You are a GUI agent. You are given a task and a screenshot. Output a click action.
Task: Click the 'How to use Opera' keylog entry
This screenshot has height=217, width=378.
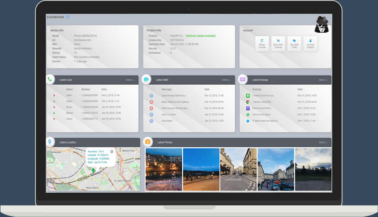(x=261, y=115)
